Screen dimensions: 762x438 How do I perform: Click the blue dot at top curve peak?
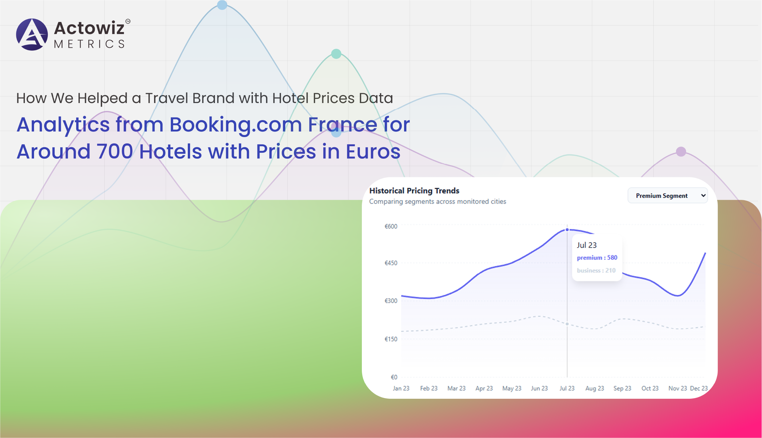222,5
